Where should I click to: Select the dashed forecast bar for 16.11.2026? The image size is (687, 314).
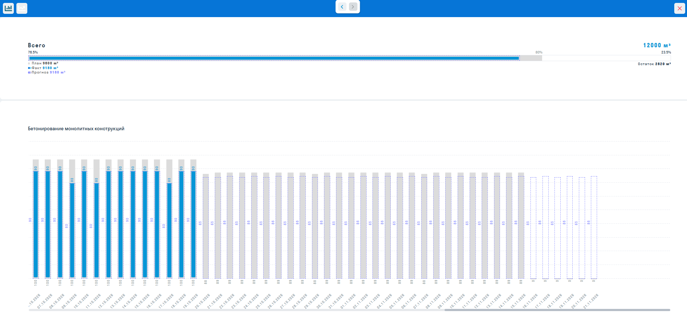pos(533,228)
